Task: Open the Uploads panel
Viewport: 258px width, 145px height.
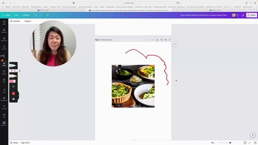Action: pyautogui.click(x=4, y=48)
